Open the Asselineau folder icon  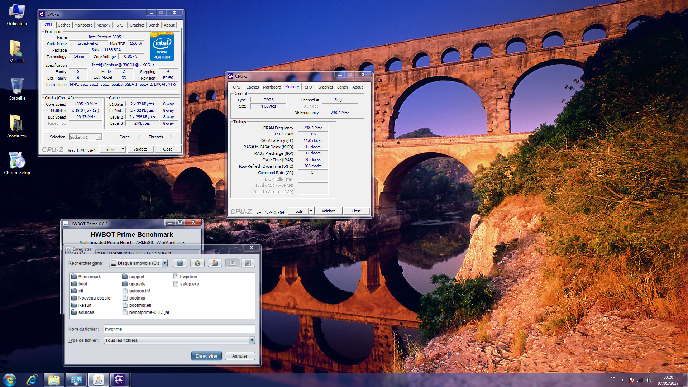click(x=17, y=127)
